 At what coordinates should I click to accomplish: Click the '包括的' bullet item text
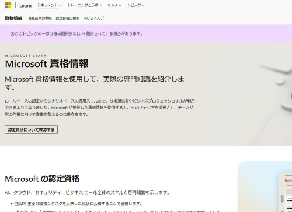[78, 203]
